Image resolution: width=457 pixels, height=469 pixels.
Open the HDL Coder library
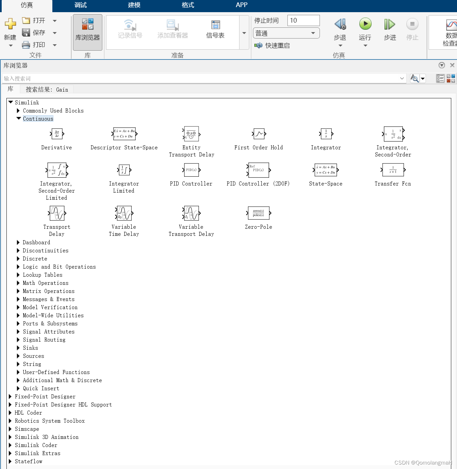pyautogui.click(x=28, y=413)
